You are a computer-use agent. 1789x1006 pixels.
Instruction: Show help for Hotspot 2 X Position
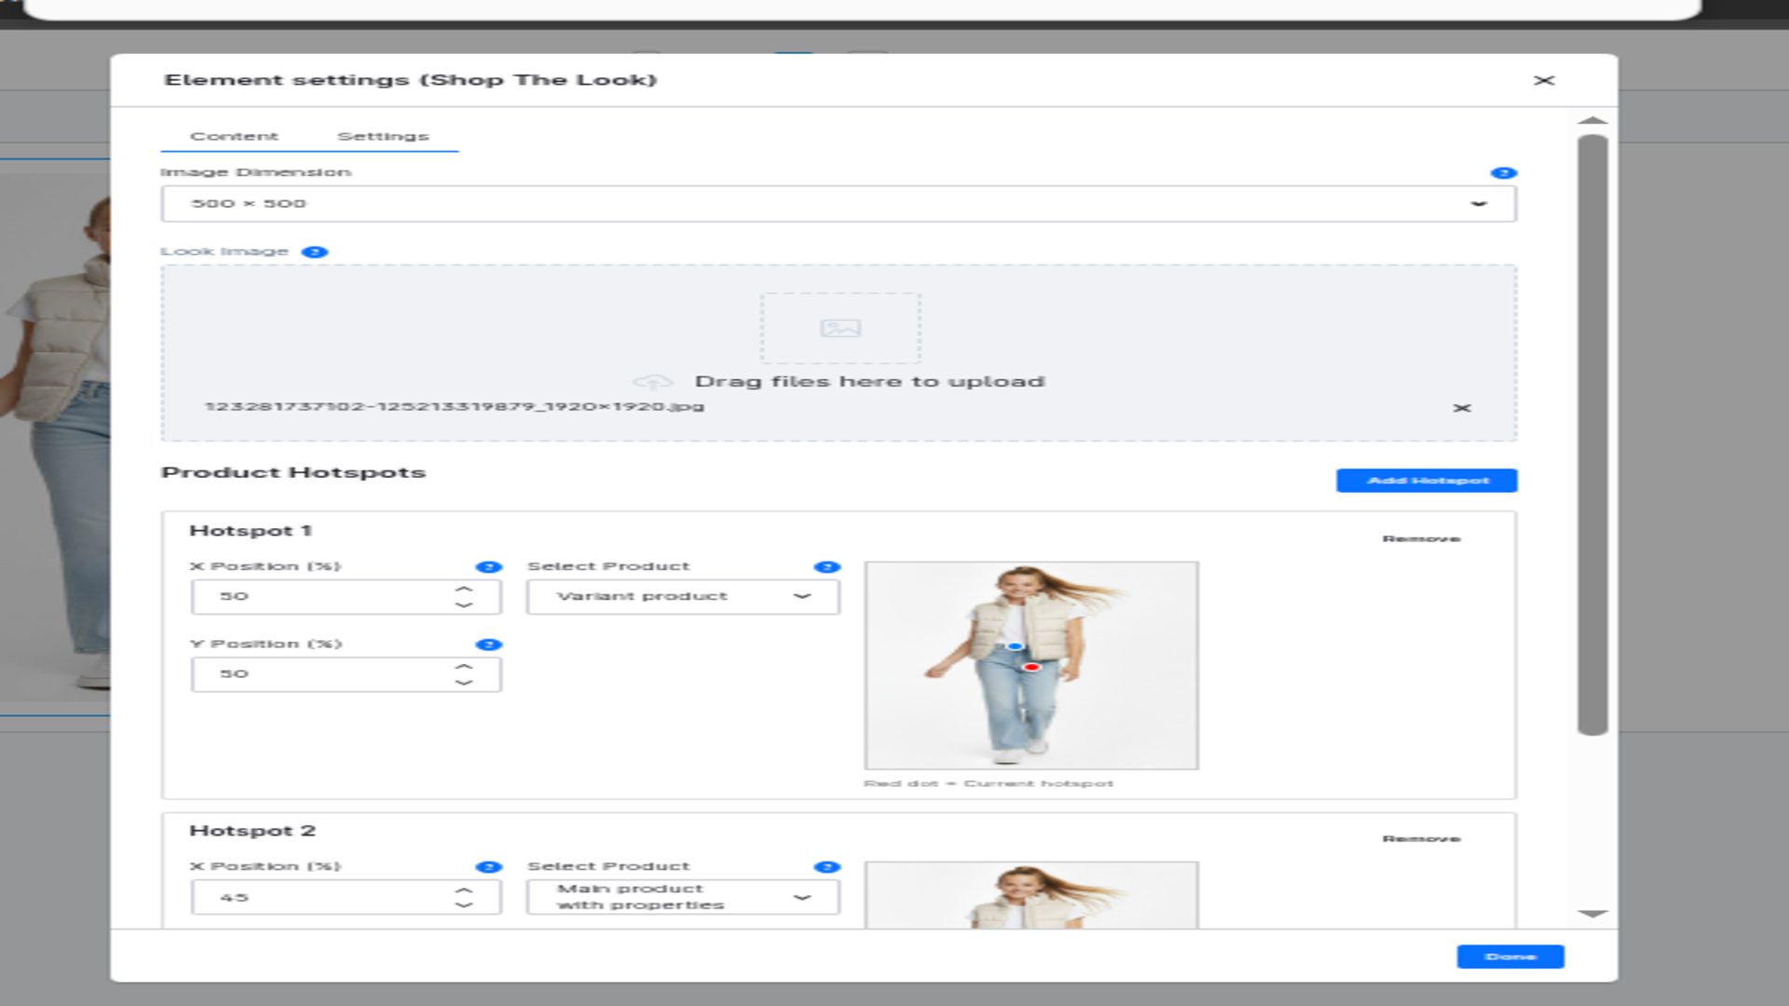click(488, 867)
